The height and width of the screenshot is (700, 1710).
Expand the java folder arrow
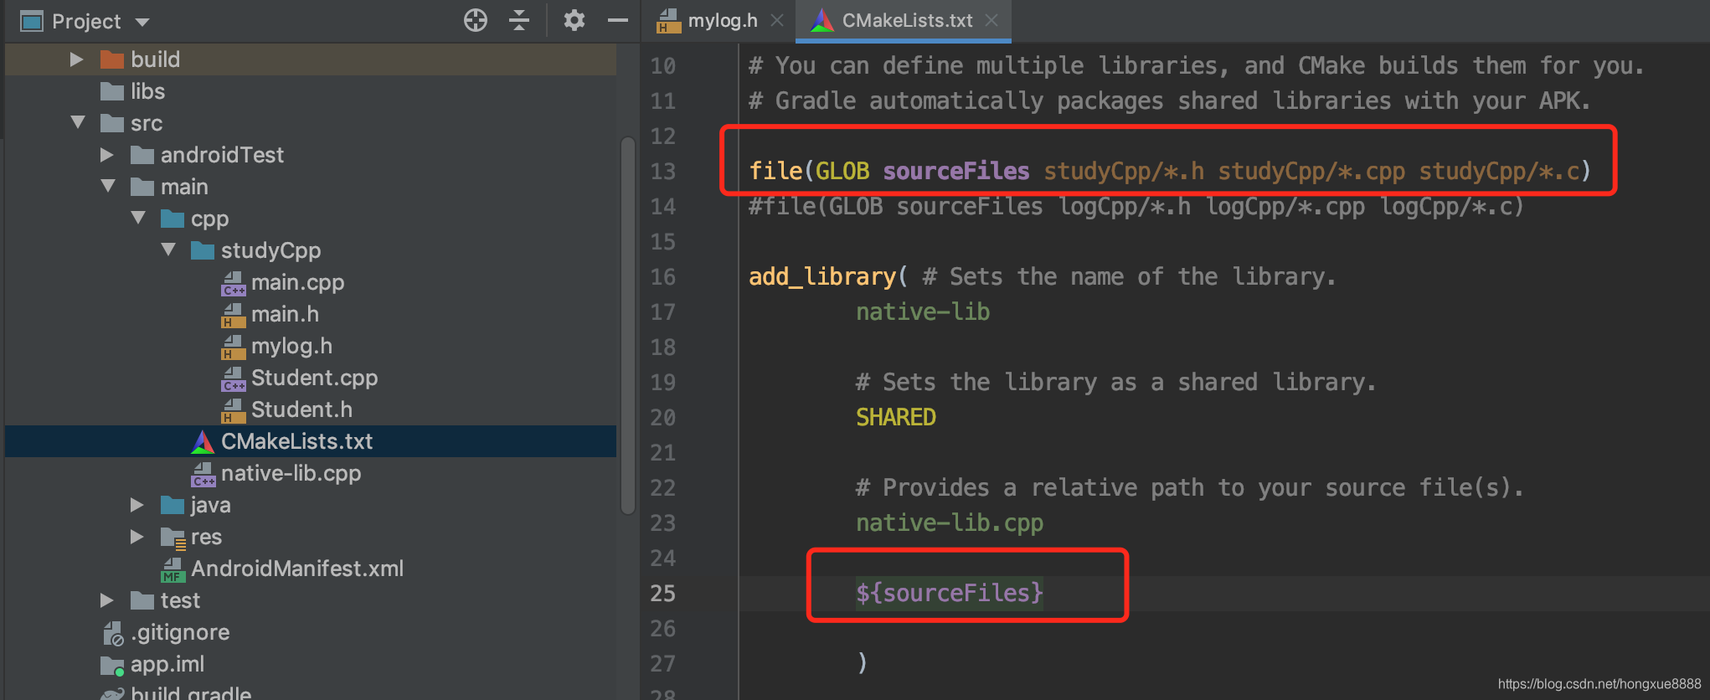(x=136, y=505)
